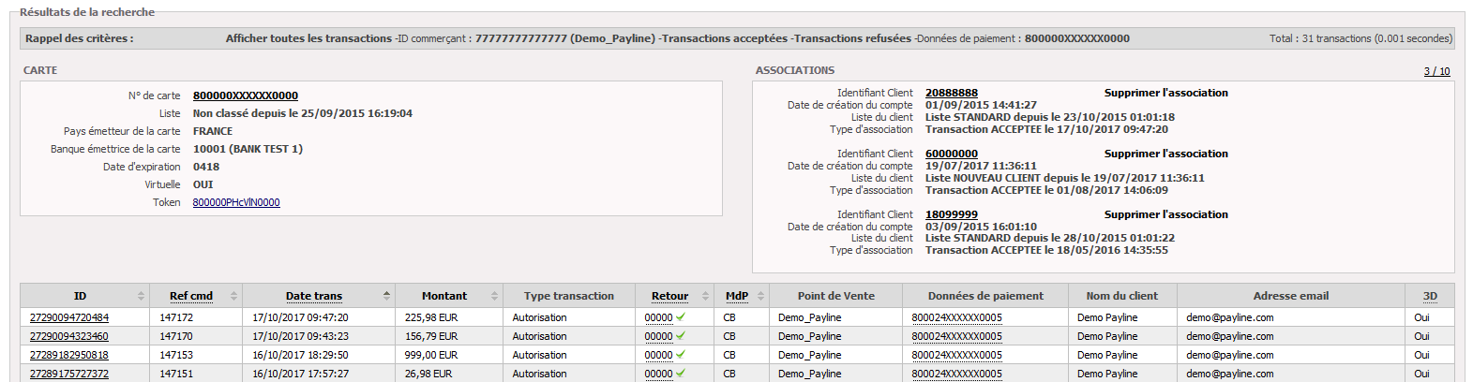Image resolution: width=1473 pixels, height=382 pixels.
Task: Click Ref cmd column header text
Action: click(x=191, y=296)
